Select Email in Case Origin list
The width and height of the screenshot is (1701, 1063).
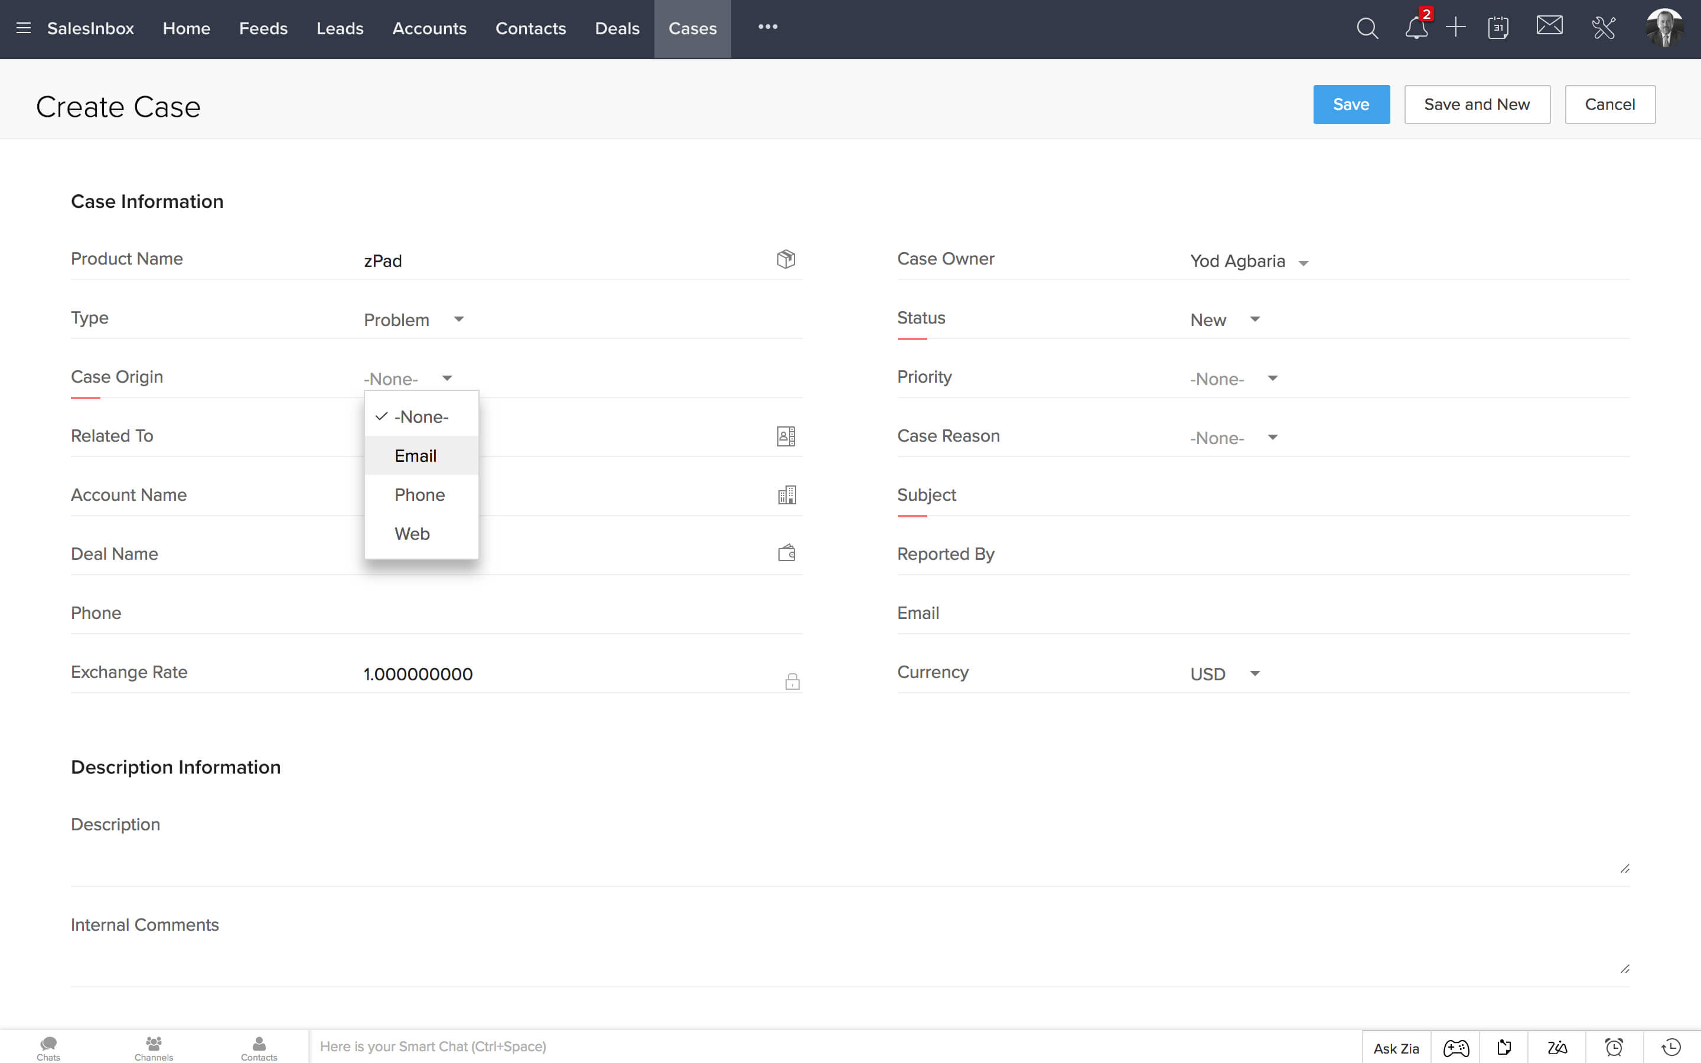coord(421,455)
